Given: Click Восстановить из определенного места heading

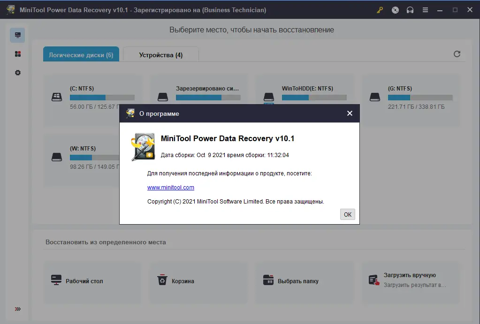Looking at the screenshot, I should coord(106,242).
